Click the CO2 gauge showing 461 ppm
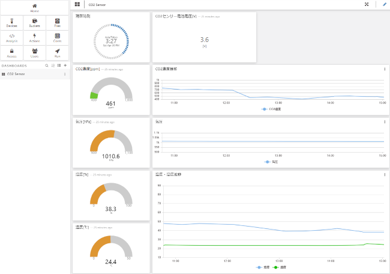The image size is (390, 274). (111, 92)
